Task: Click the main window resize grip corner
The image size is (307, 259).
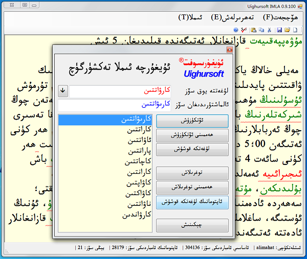Action: pyautogui.click(x=7, y=252)
